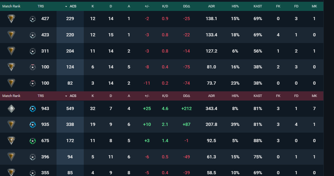Click the Match Rank header in the red table
The image size is (334, 176).
11,96
